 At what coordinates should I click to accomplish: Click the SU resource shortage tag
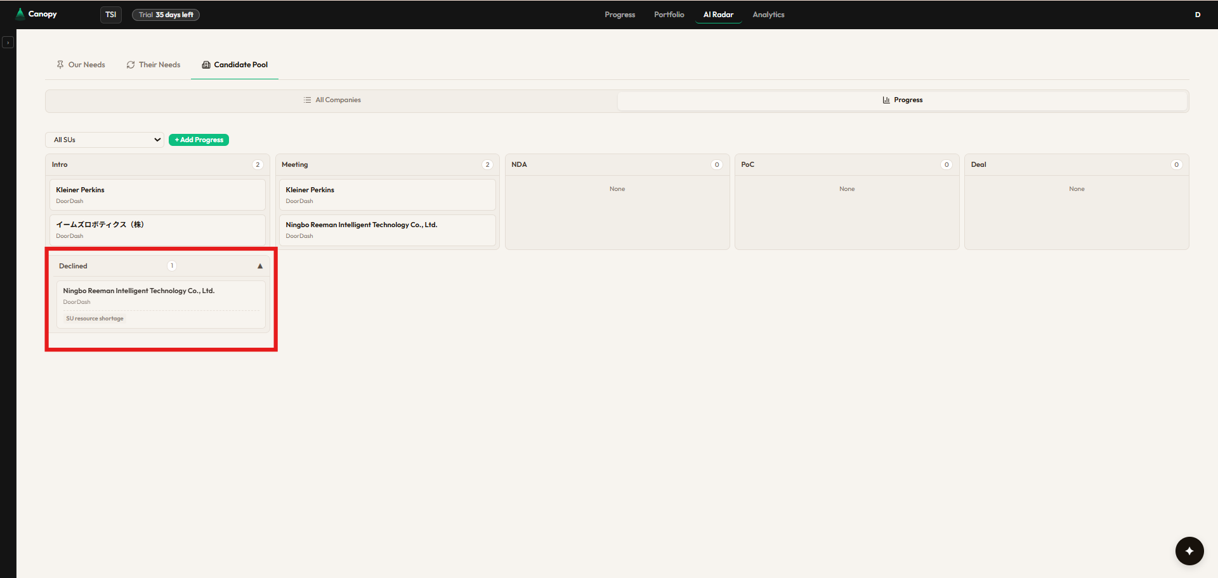95,319
